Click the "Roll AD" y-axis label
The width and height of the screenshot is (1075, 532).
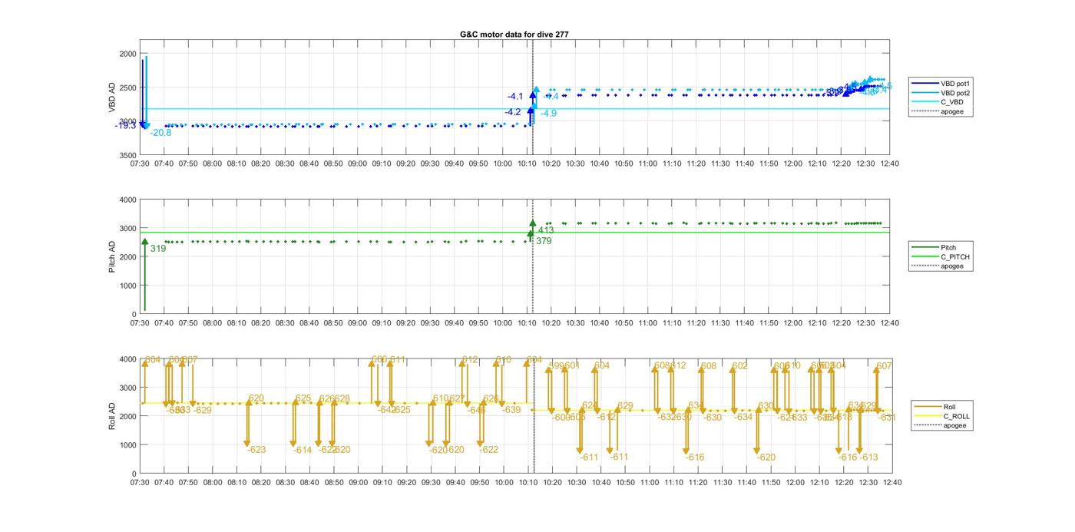[x=112, y=416]
